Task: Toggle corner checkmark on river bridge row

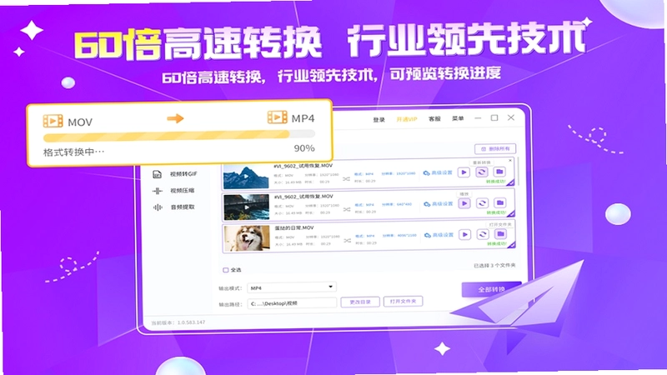Action: pyautogui.click(x=511, y=214)
